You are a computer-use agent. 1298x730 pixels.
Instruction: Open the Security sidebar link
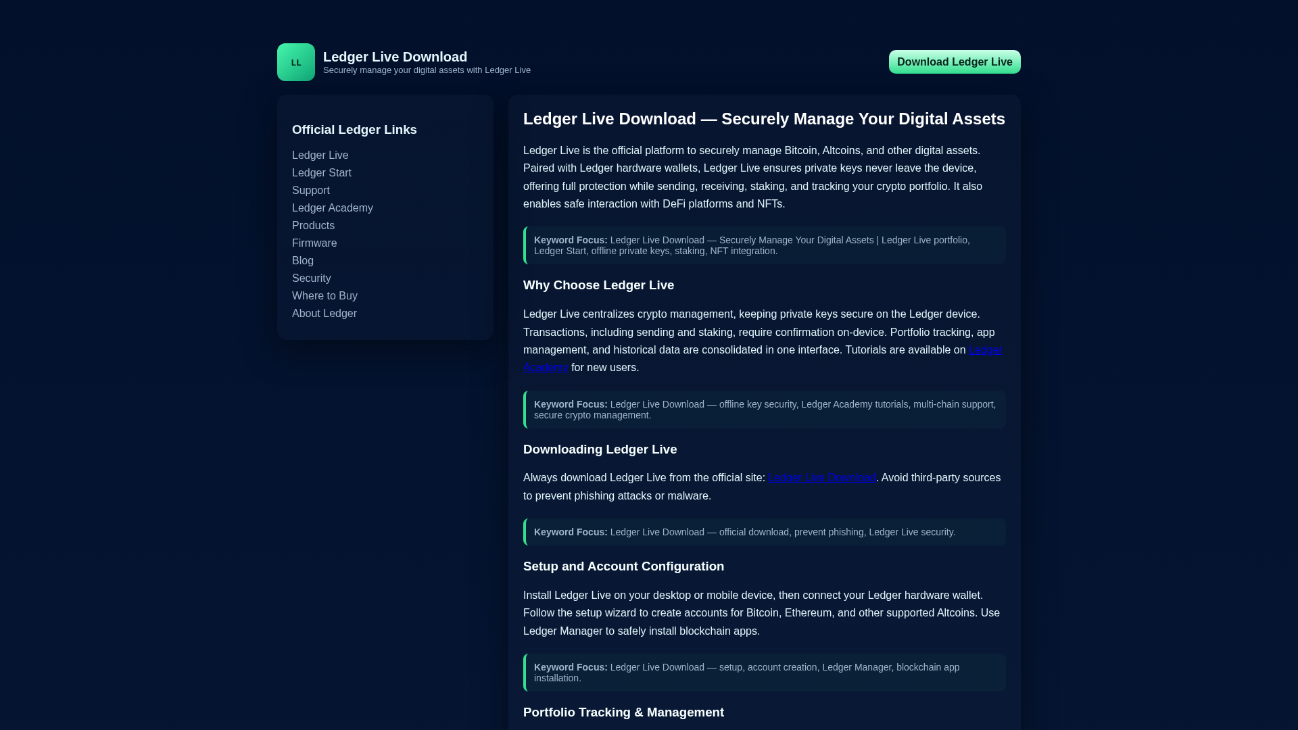[x=312, y=278]
